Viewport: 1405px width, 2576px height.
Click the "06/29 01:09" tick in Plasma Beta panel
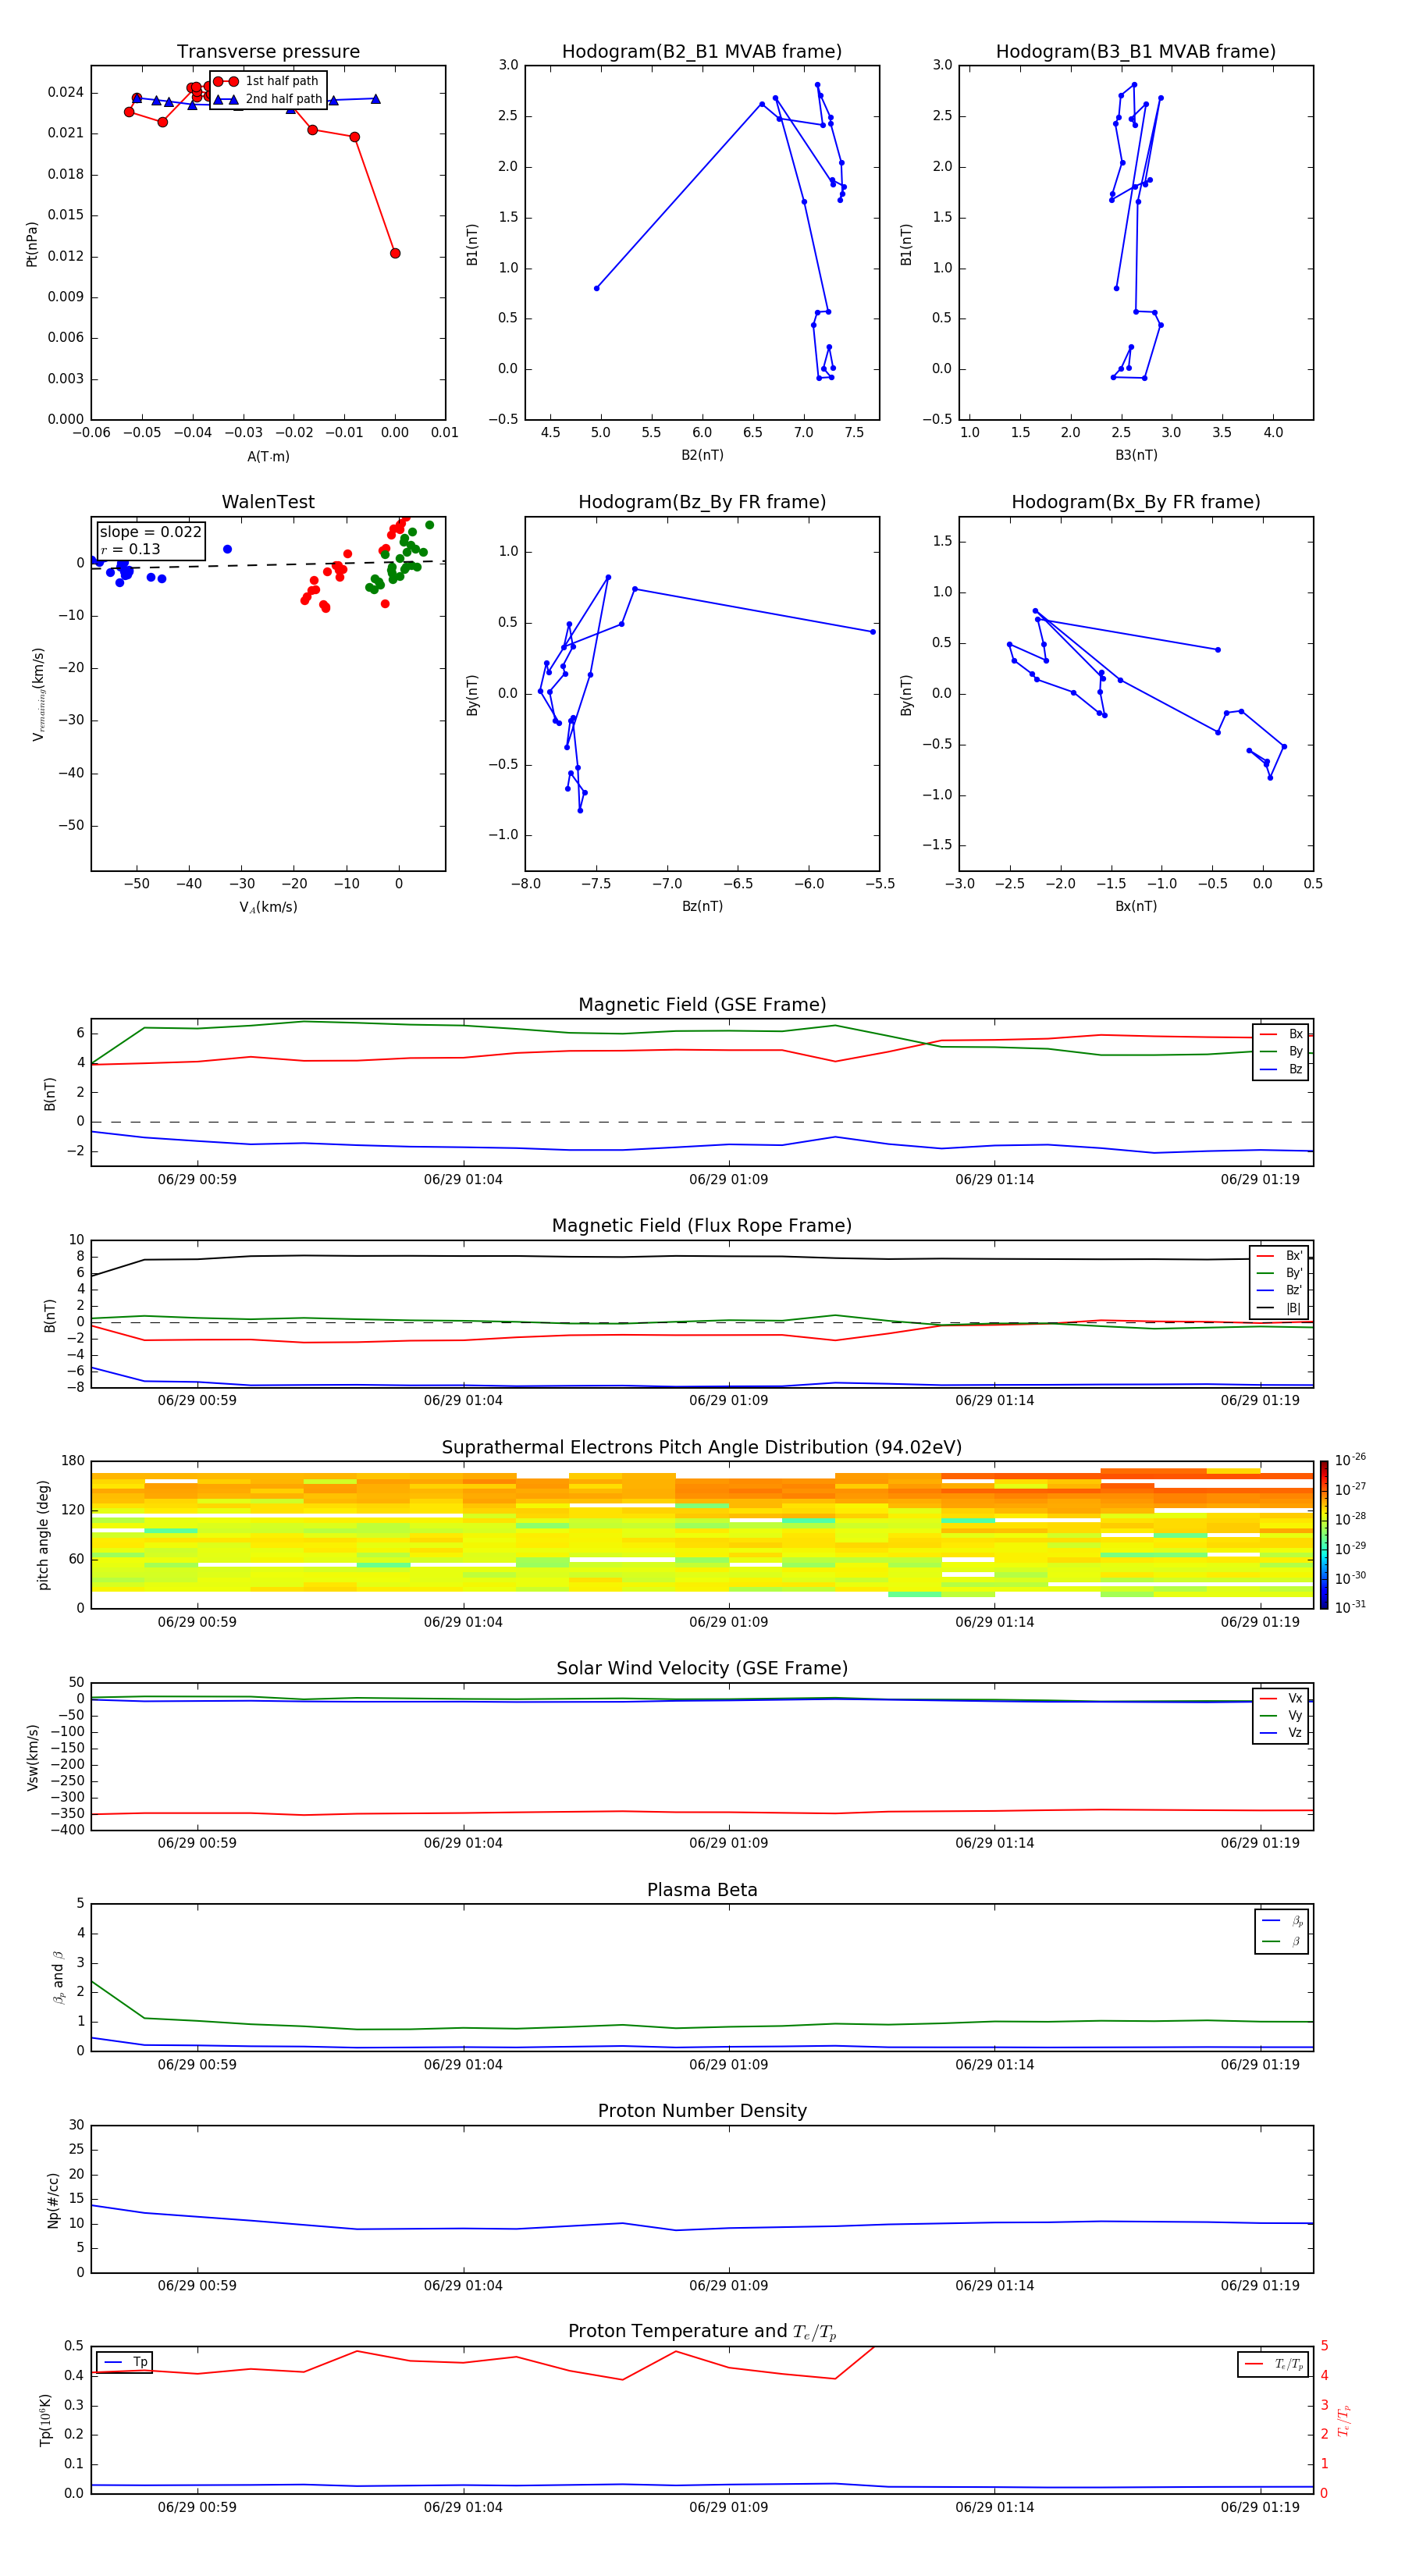coord(728,2064)
